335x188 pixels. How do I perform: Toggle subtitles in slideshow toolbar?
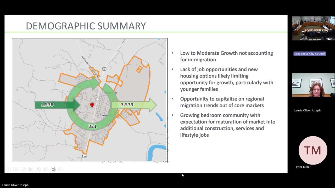point(46,169)
